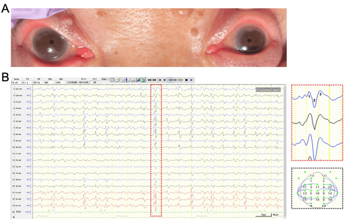Screen dimensions: 347x220
Task: Click channel 6 blue sensitivity marker
Action: click(29, 122)
